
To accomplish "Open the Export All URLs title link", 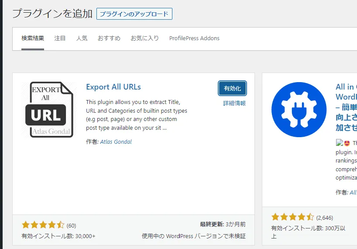I will click(113, 87).
